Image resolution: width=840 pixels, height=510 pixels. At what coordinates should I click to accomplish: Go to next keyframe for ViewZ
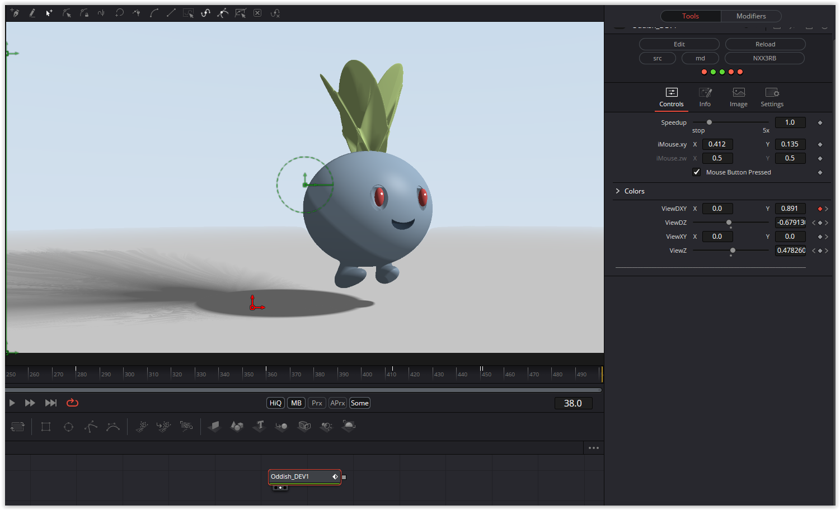point(827,251)
